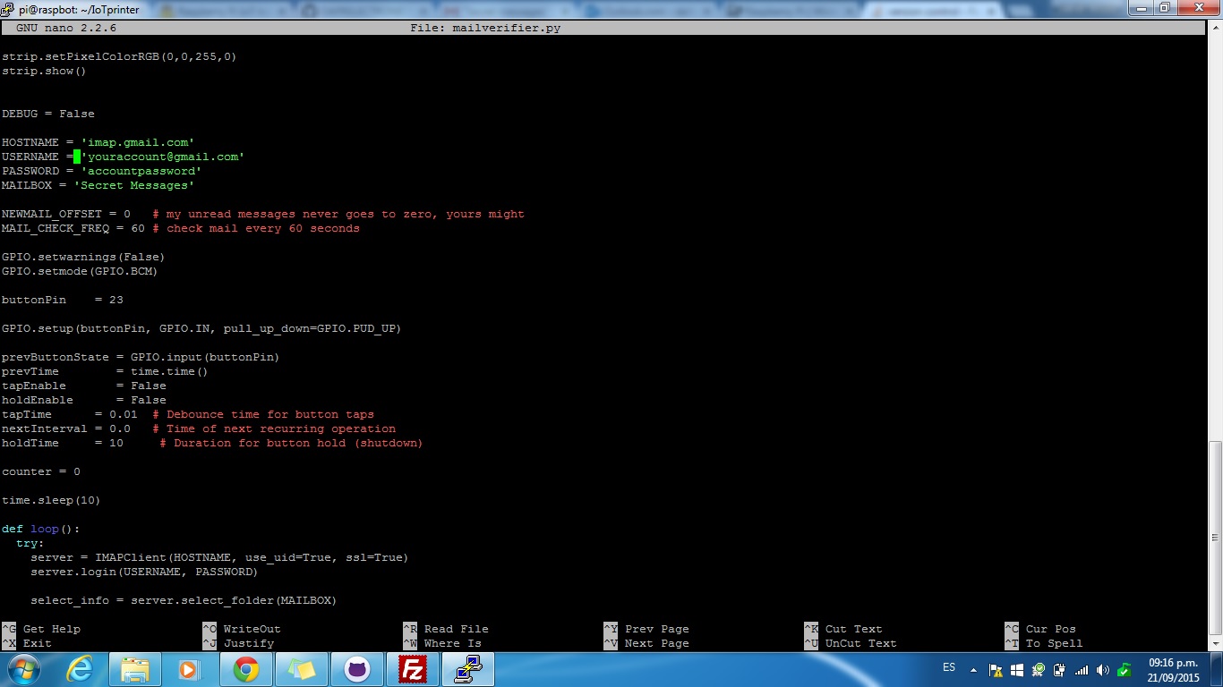Viewport: 1223px width, 687px height.
Task: Open the speaker volume tray icon
Action: [1103, 669]
